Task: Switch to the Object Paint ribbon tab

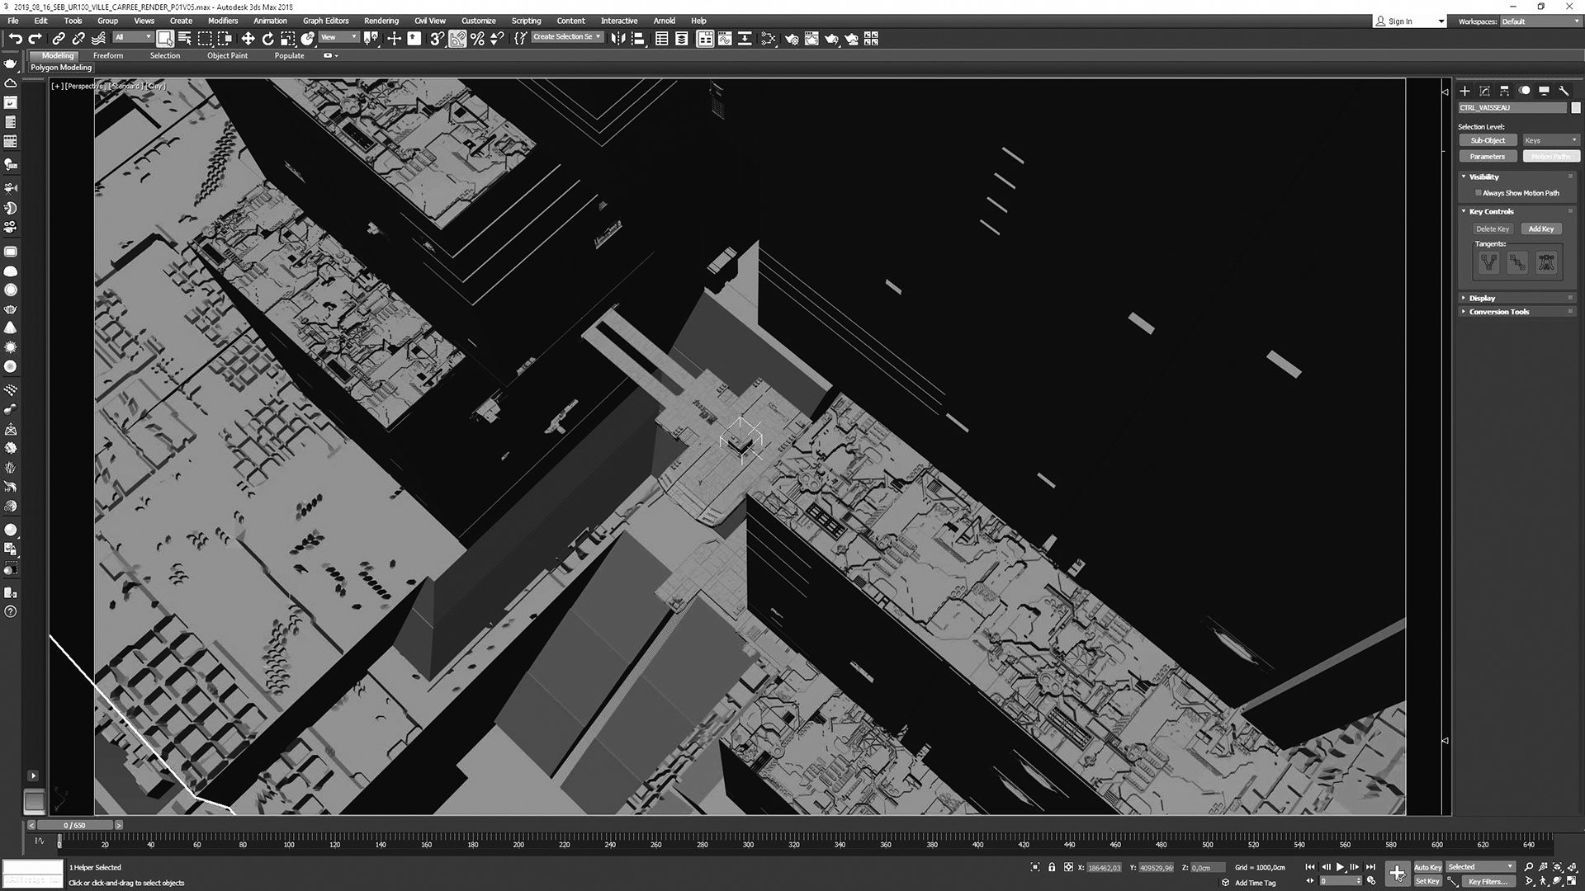Action: point(227,55)
